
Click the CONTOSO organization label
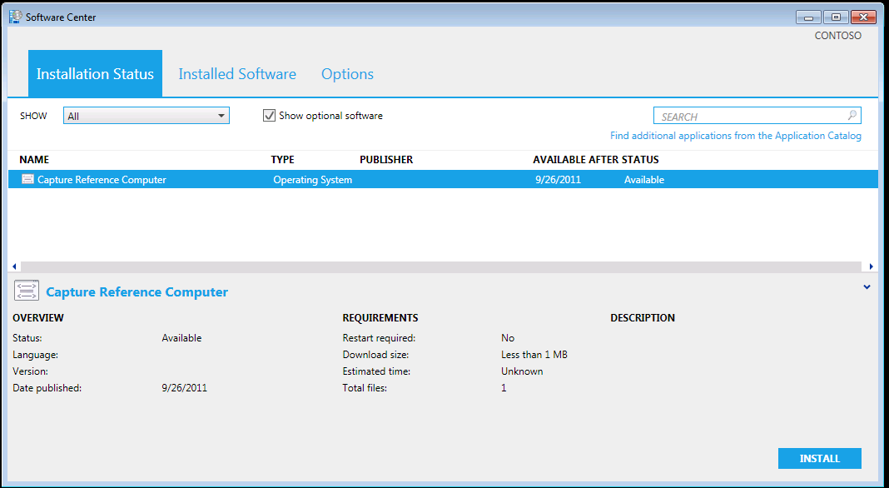[x=838, y=35]
